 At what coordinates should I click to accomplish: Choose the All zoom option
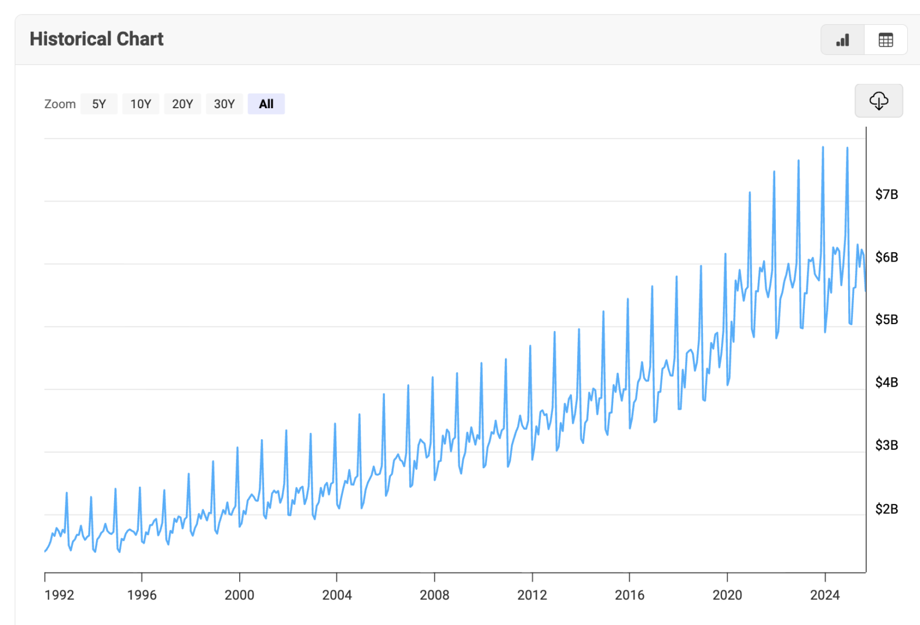[x=266, y=104]
